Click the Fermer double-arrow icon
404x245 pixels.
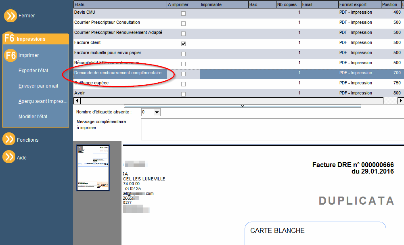click(x=10, y=16)
